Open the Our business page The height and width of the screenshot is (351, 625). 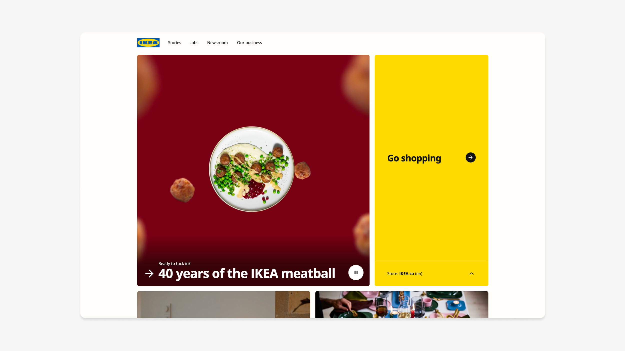[249, 43]
